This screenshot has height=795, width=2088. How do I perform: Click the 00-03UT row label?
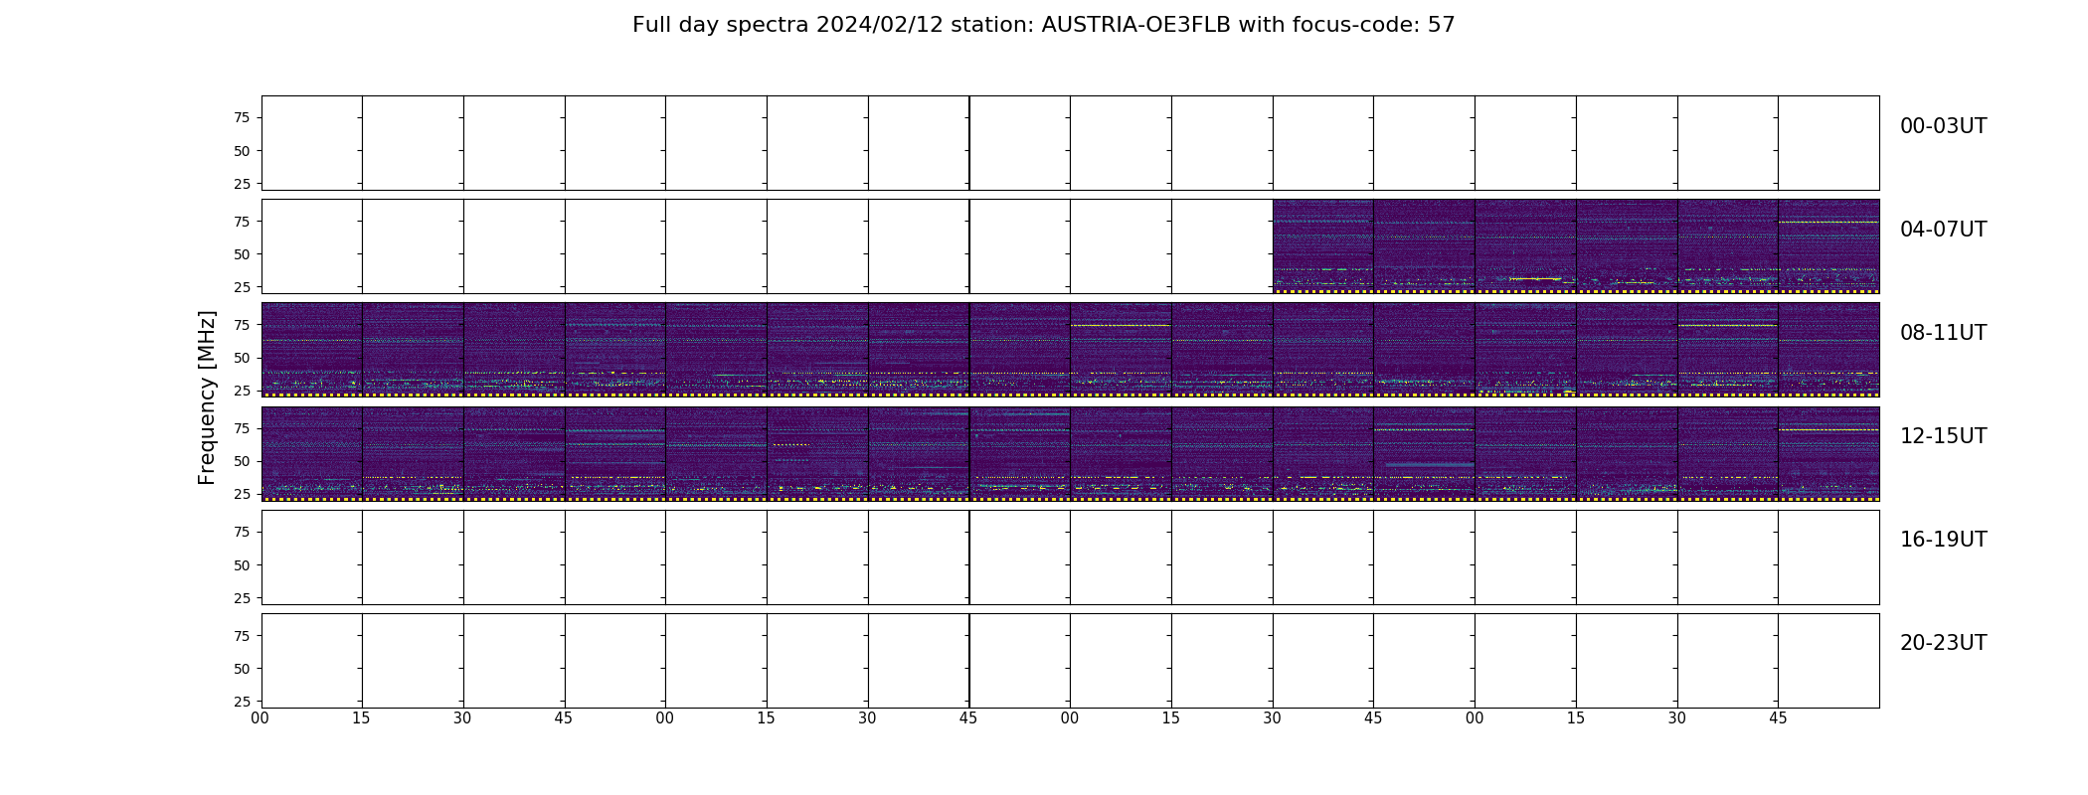(1943, 126)
